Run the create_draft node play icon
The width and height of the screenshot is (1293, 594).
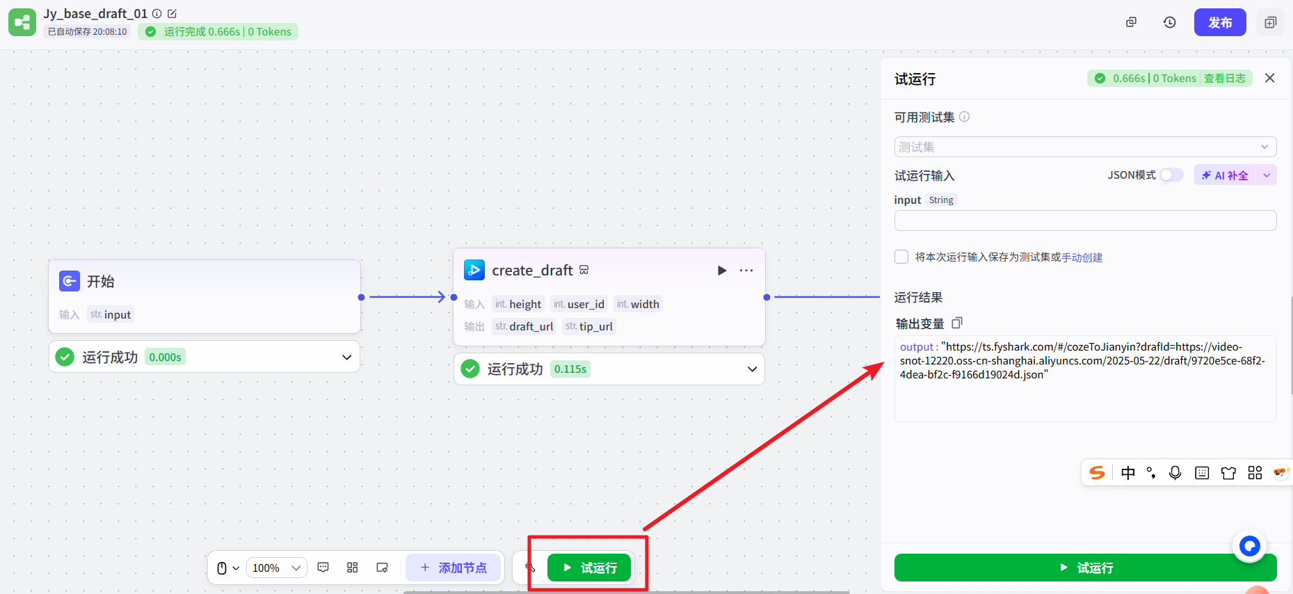tap(722, 271)
